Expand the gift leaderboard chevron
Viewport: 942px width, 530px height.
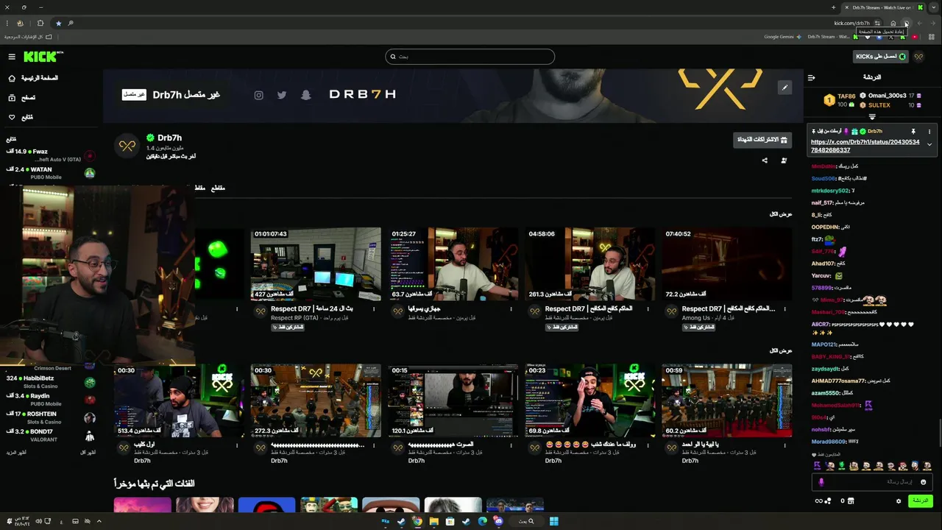(x=872, y=117)
